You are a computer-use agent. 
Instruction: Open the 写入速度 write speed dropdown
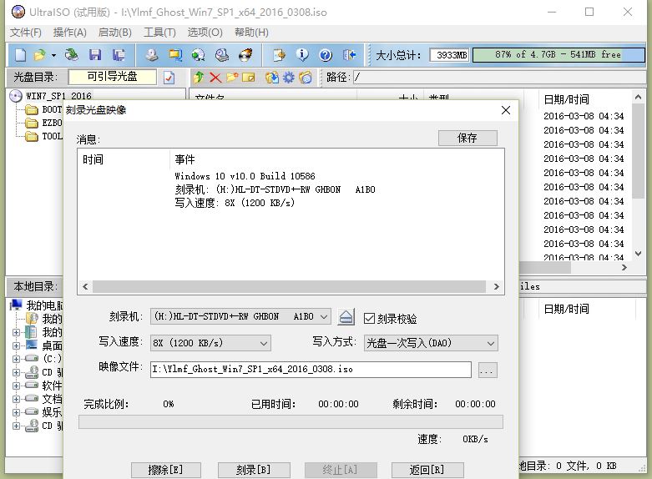210,343
